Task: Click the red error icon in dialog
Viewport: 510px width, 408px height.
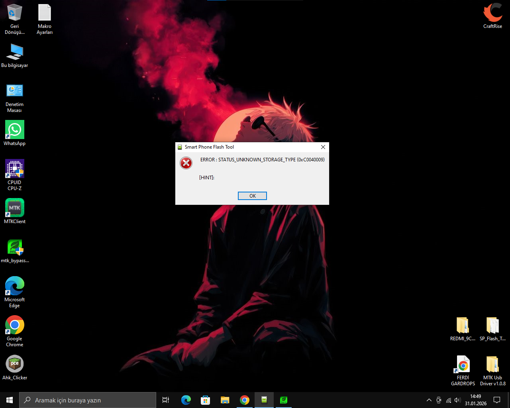Action: [x=186, y=163]
